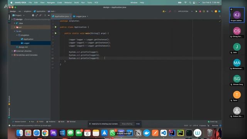Open Search Everywhere magnifier in IntelliJ toolbar
Screen dimensions: 247x139
tap(212, 11)
